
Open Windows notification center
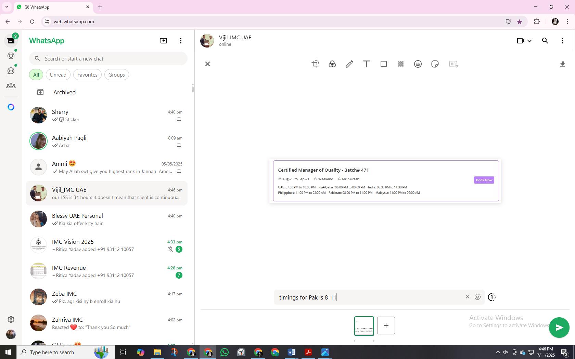click(564, 352)
